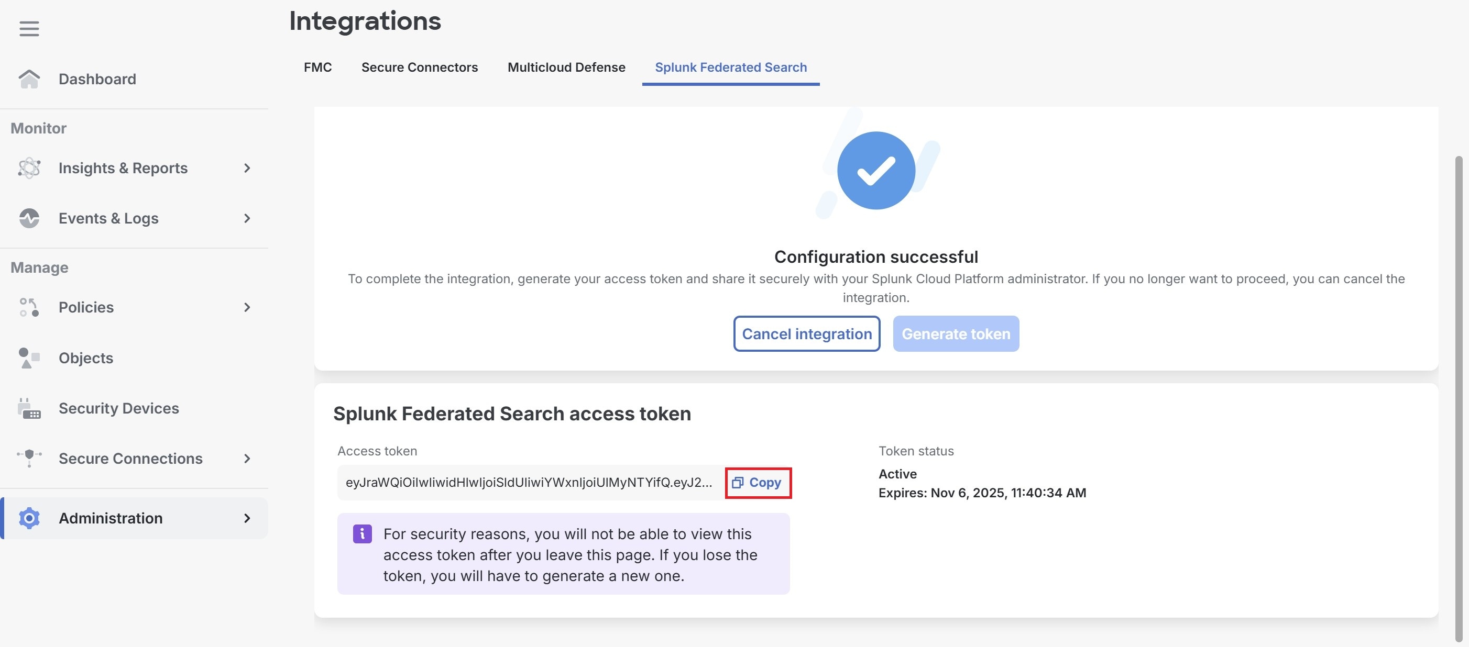1469x647 pixels.
Task: Click the Administration gear icon
Action: pos(29,518)
